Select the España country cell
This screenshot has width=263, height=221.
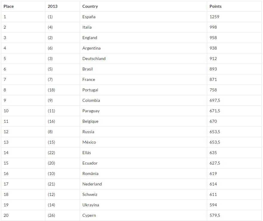[x=89, y=17]
